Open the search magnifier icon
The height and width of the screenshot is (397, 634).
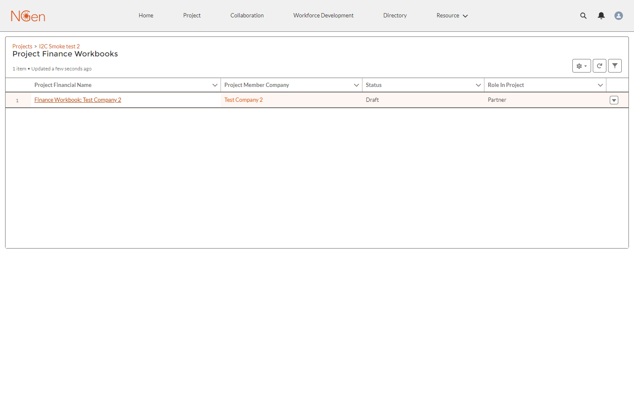coord(583,16)
